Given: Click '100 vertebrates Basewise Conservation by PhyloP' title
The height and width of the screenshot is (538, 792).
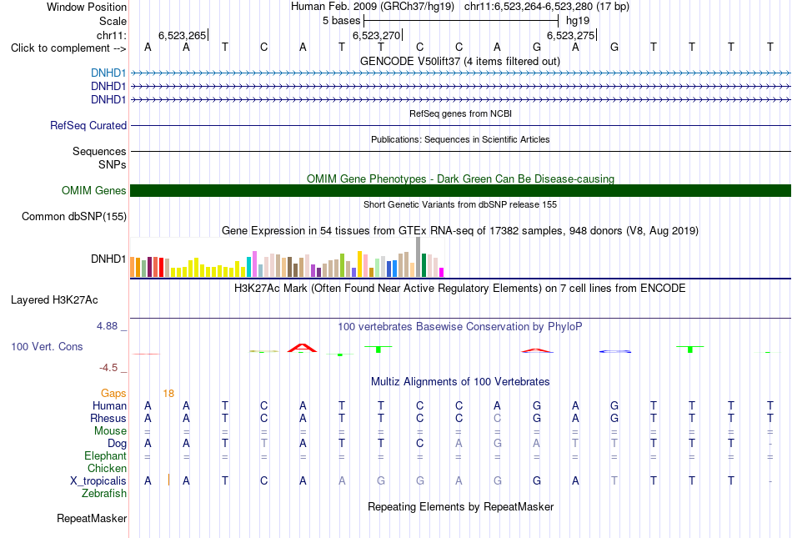Looking at the screenshot, I should 460,327.
